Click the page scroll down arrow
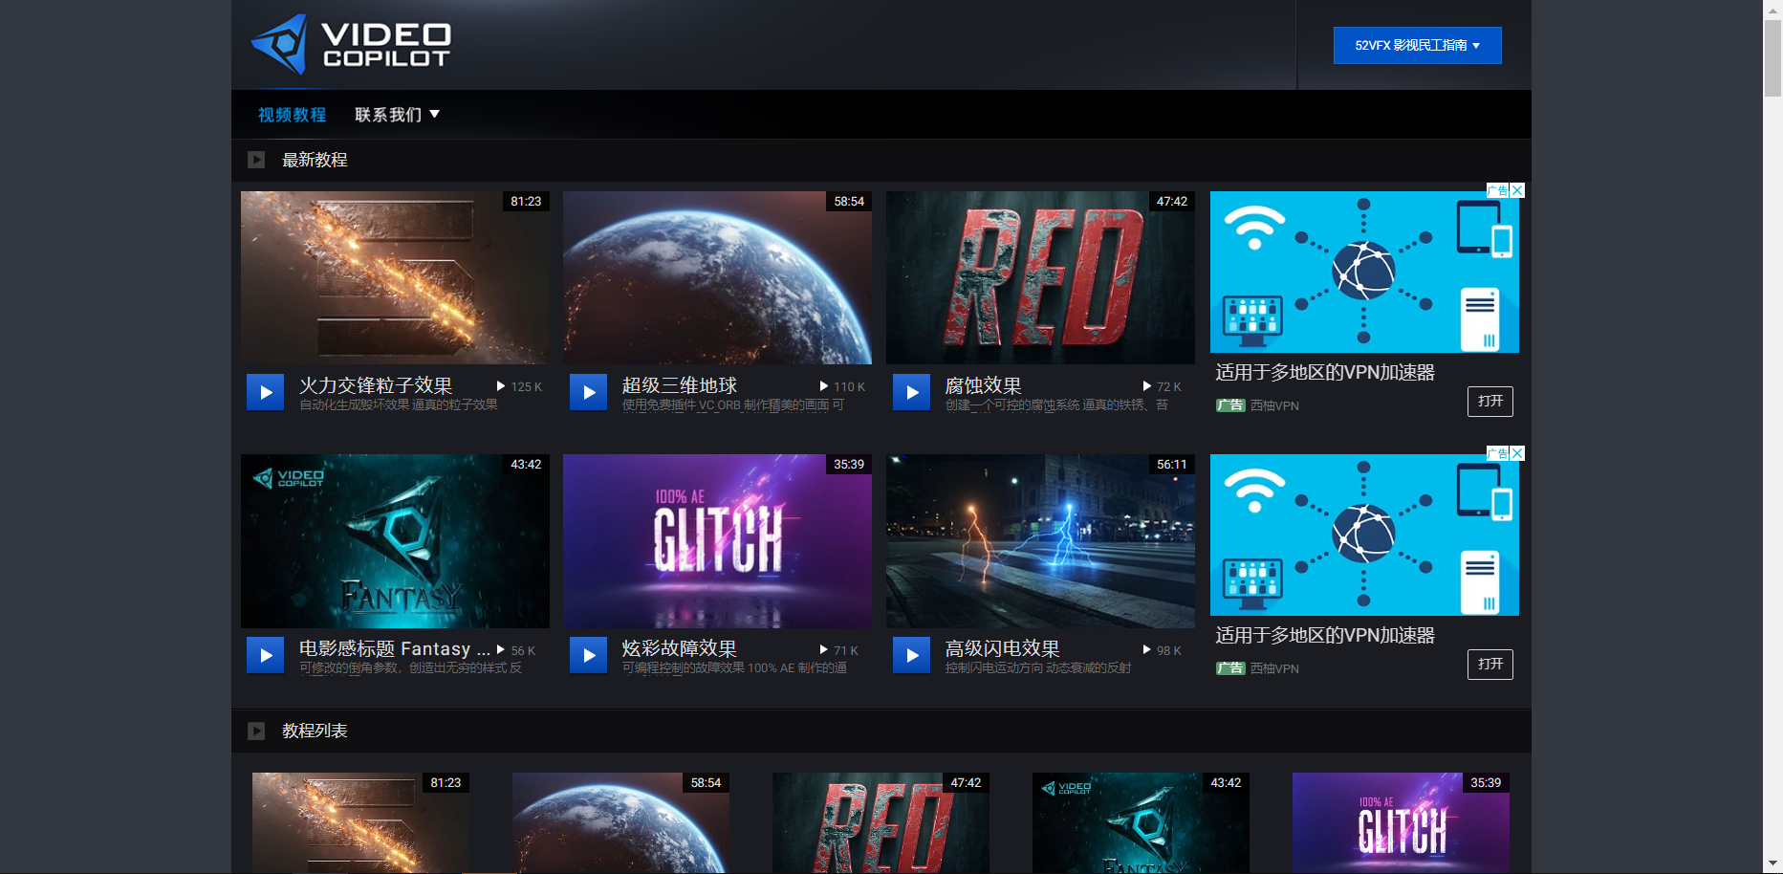This screenshot has height=874, width=1783. pyautogui.click(x=1773, y=864)
